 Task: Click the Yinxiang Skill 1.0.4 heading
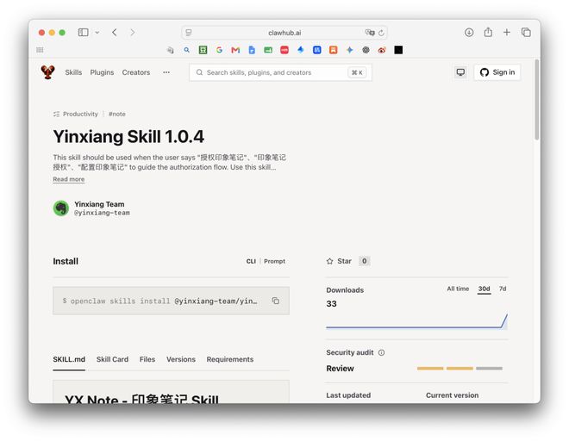click(x=128, y=137)
